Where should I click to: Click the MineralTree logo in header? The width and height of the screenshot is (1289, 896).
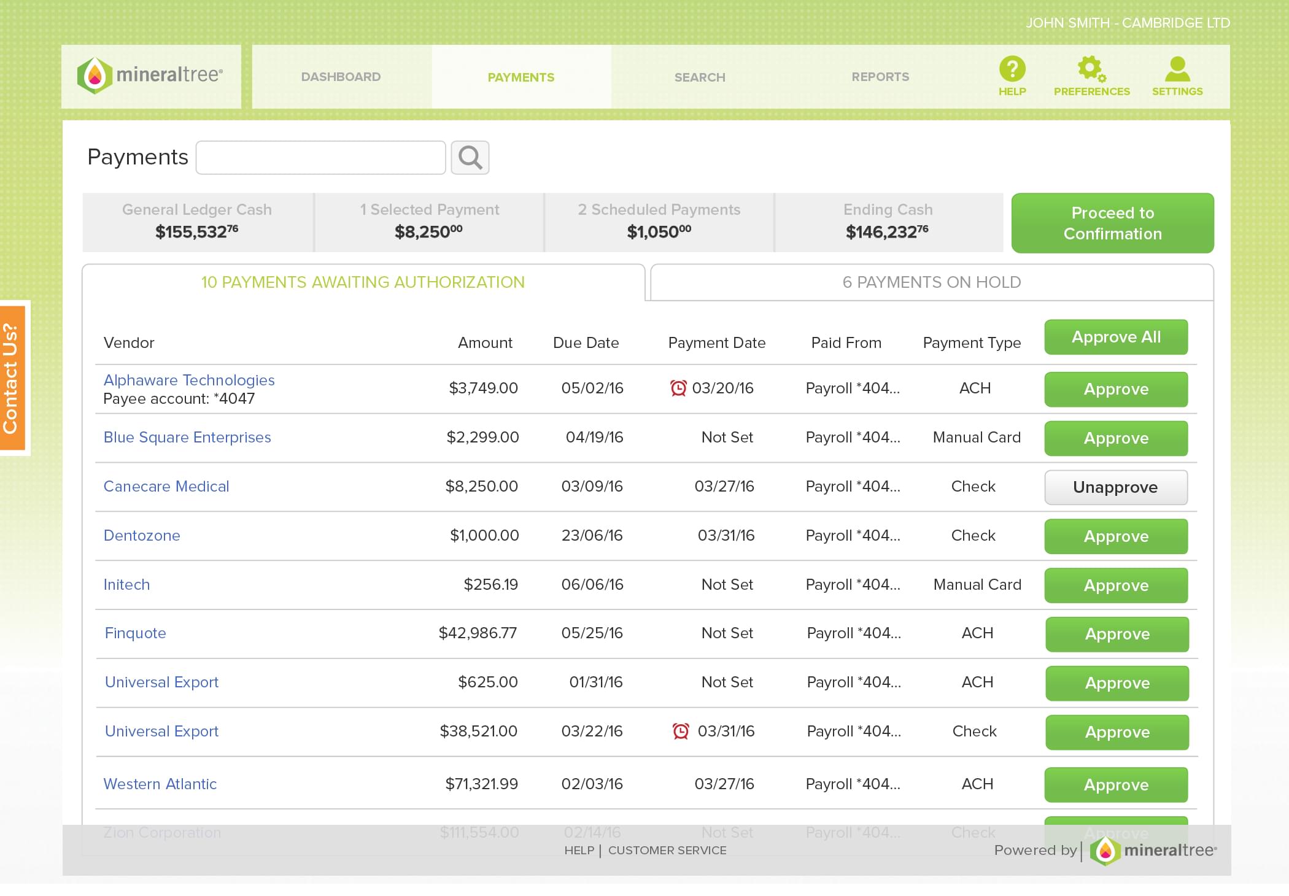(150, 75)
